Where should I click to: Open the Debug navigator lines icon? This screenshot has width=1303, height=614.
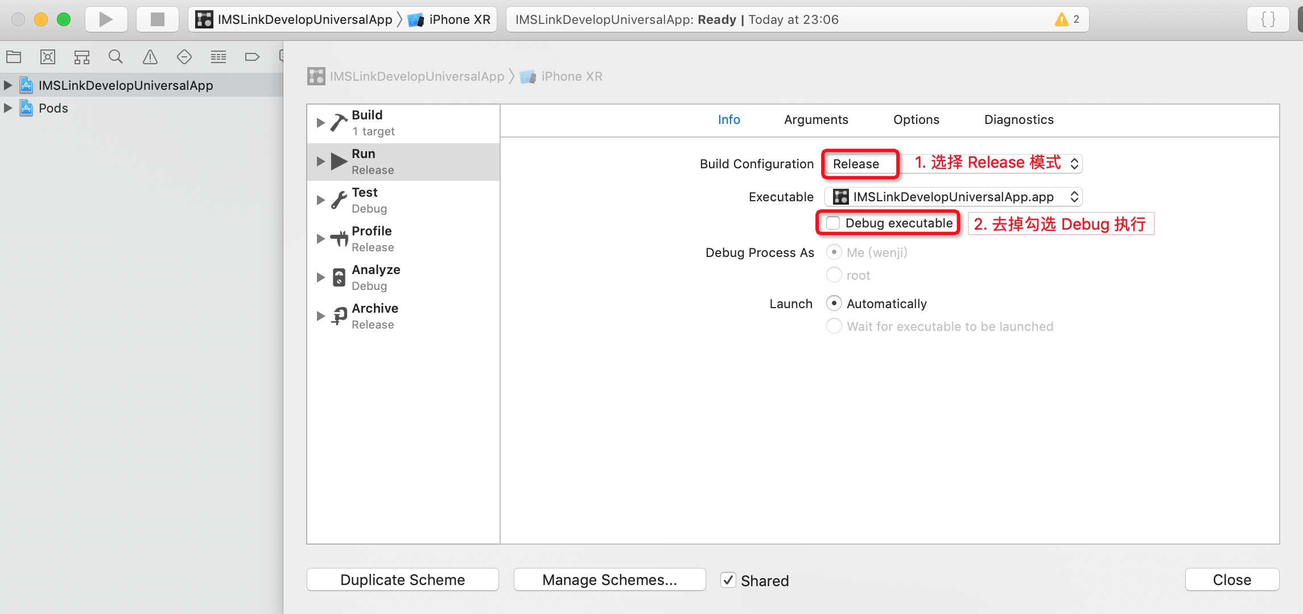point(218,57)
